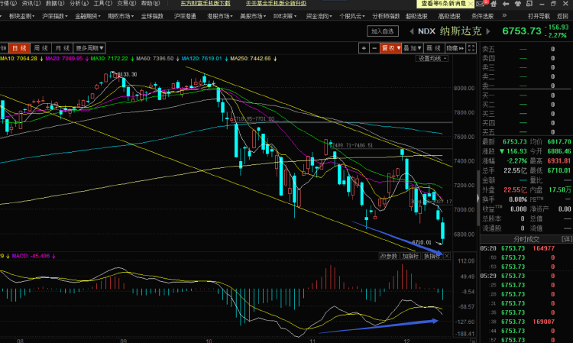Image resolution: width=573 pixels, height=343 pixels.
Task: Open 超级选股 toolbar item
Action: pyautogui.click(x=416, y=16)
